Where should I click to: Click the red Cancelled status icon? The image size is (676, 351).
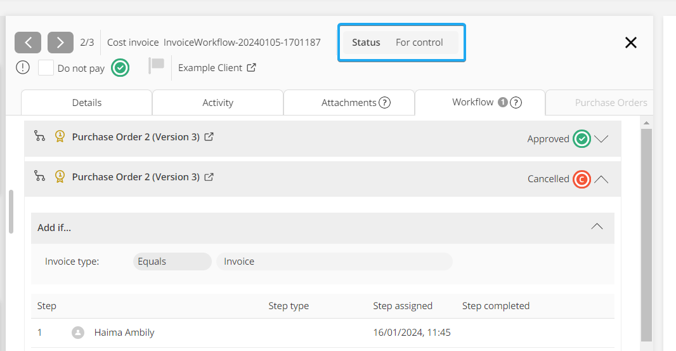pos(582,179)
